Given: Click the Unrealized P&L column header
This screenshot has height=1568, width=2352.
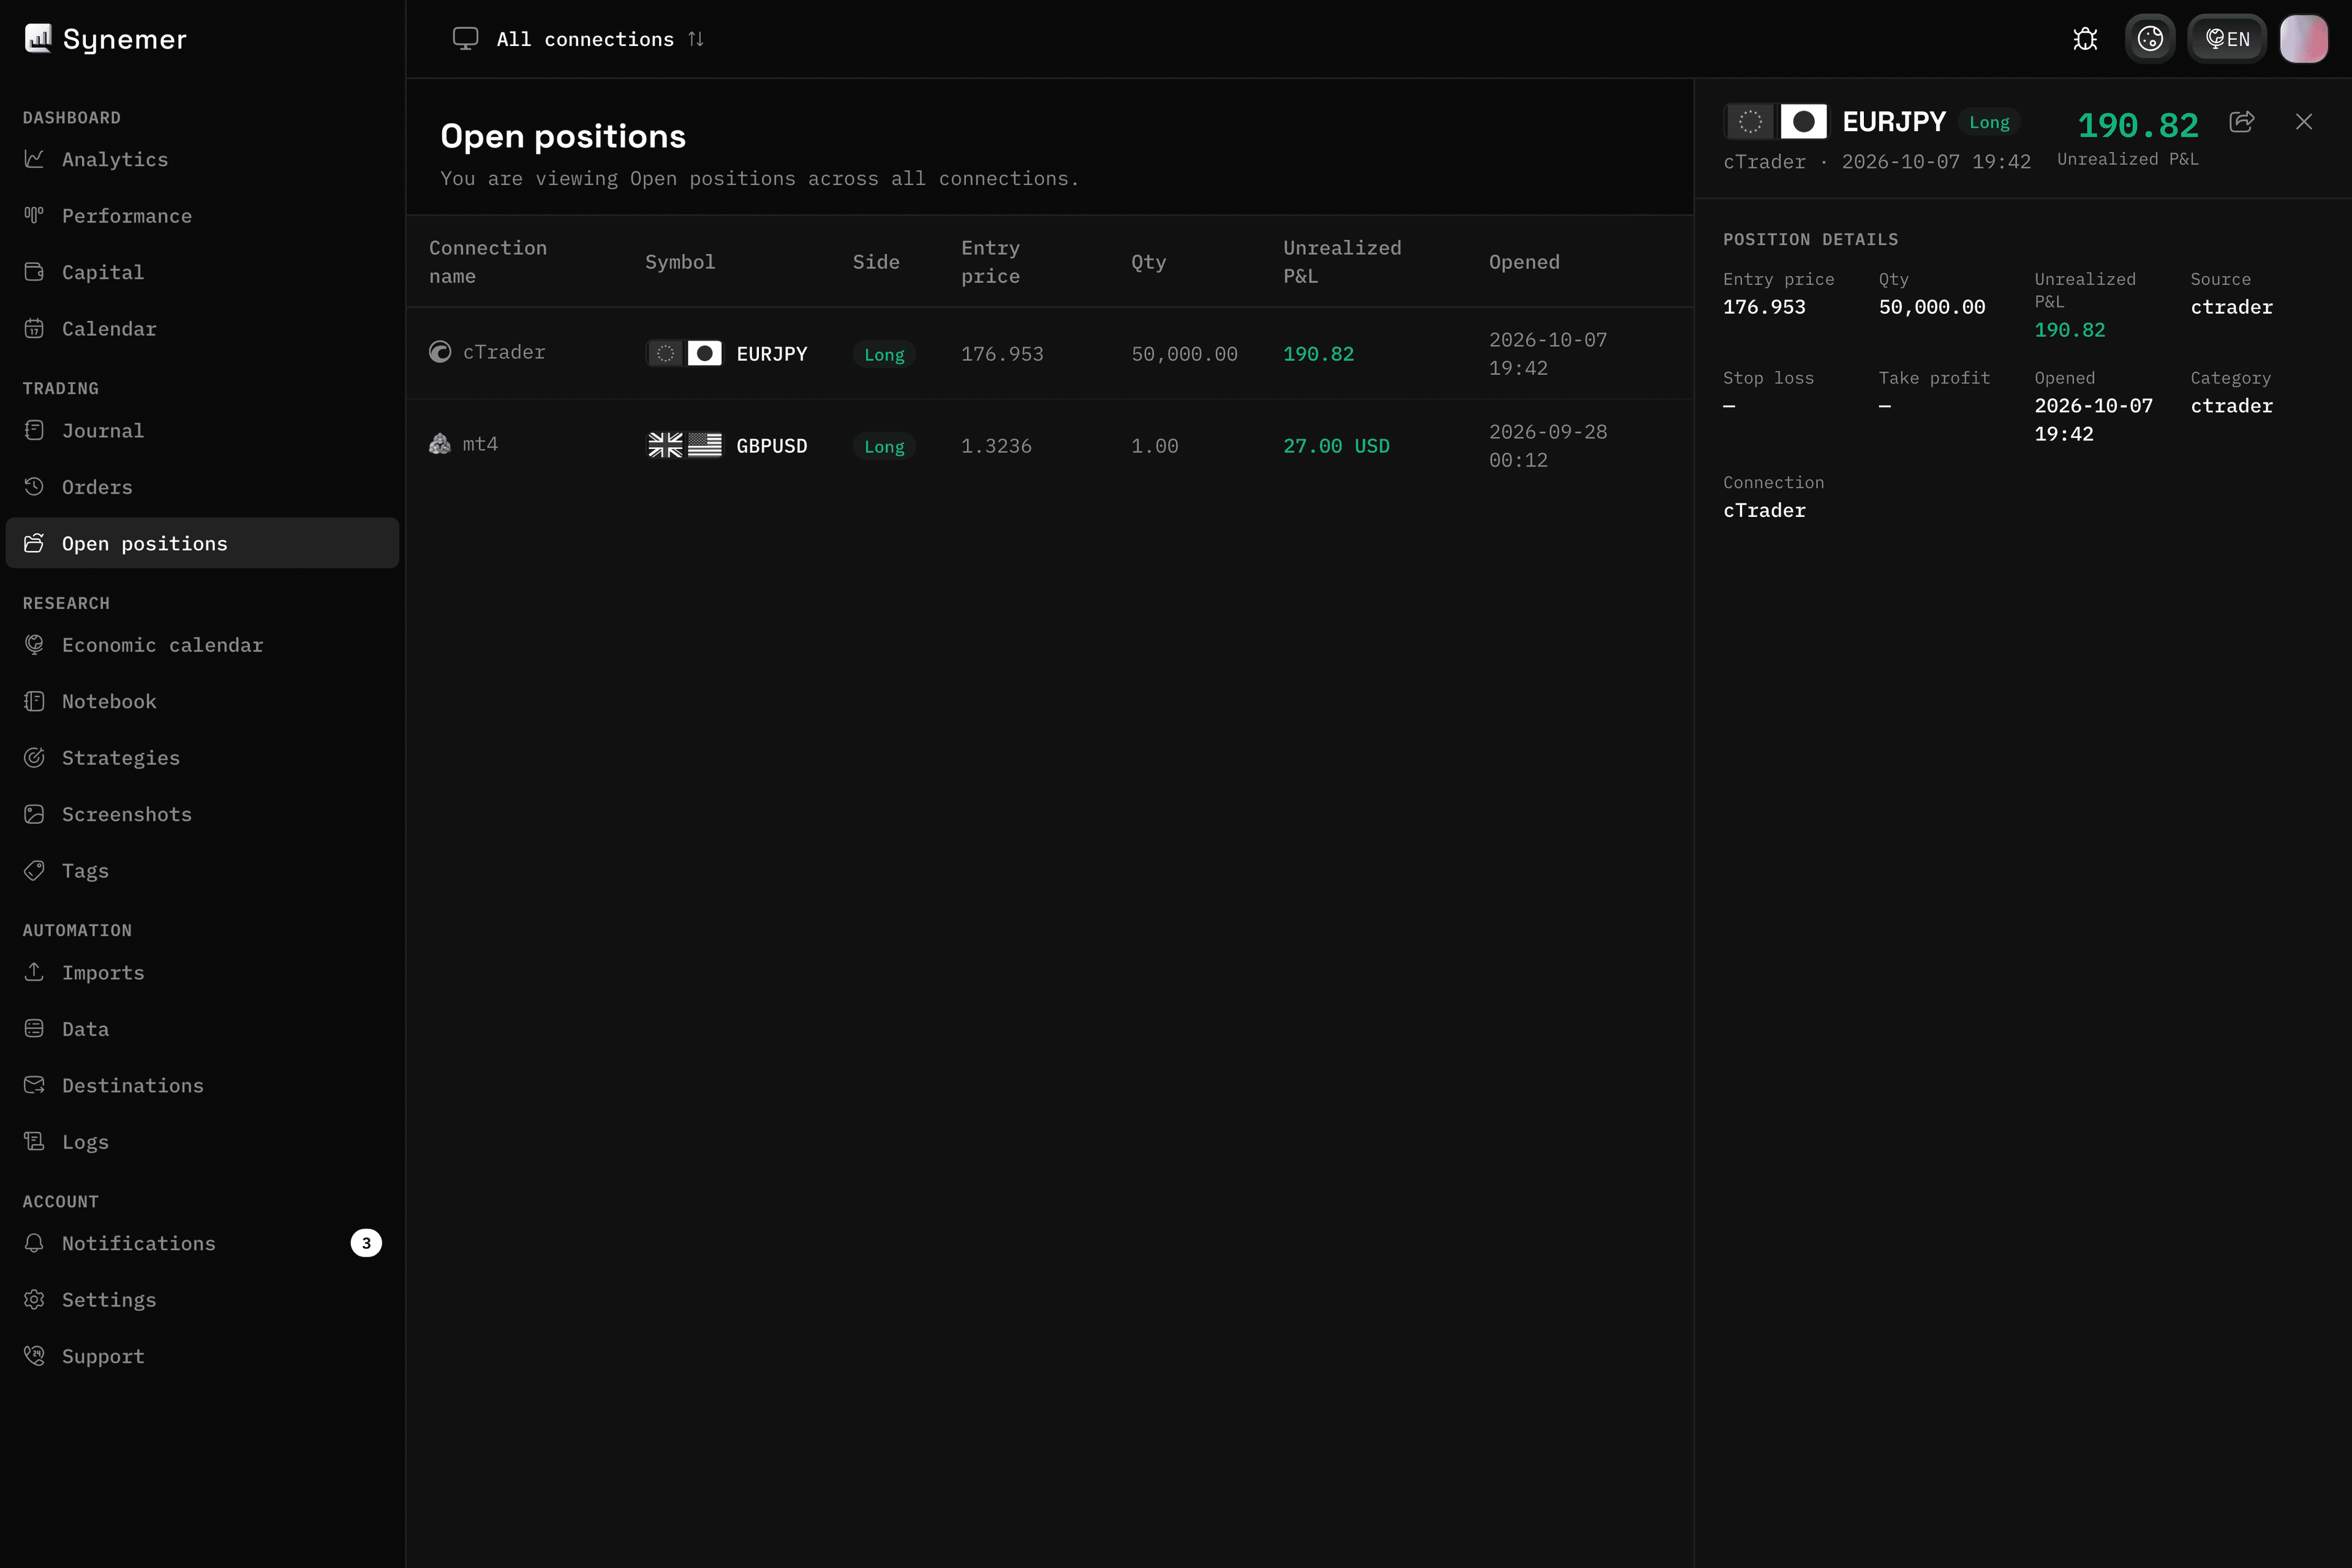Looking at the screenshot, I should [1342, 262].
